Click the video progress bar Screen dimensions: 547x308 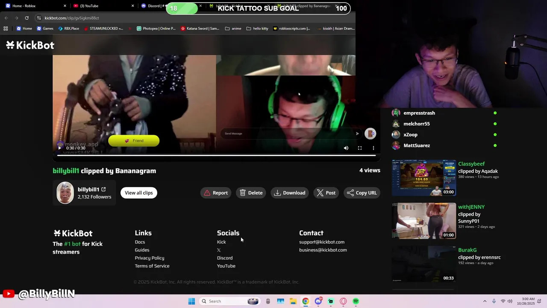216,155
